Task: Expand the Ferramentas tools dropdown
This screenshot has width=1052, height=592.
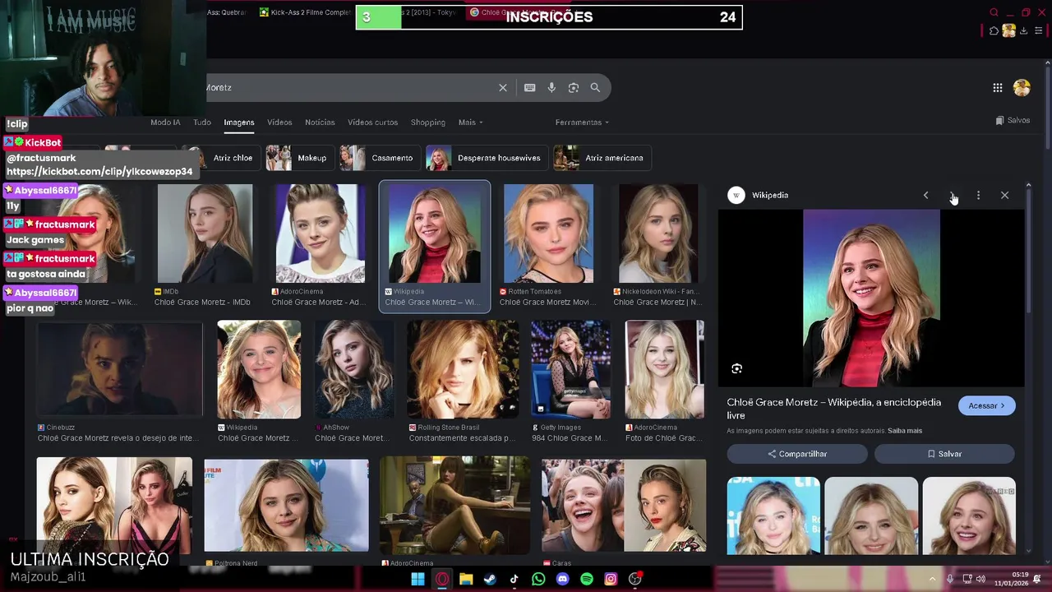Action: pyautogui.click(x=582, y=123)
